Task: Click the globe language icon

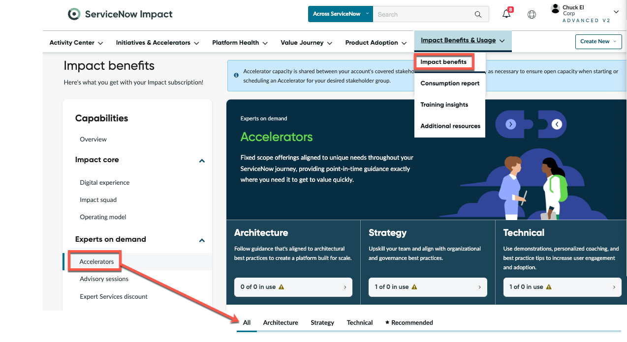Action: point(532,15)
